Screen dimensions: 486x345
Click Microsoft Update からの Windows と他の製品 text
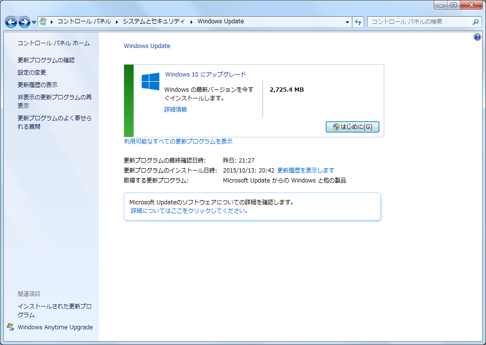pos(284,180)
